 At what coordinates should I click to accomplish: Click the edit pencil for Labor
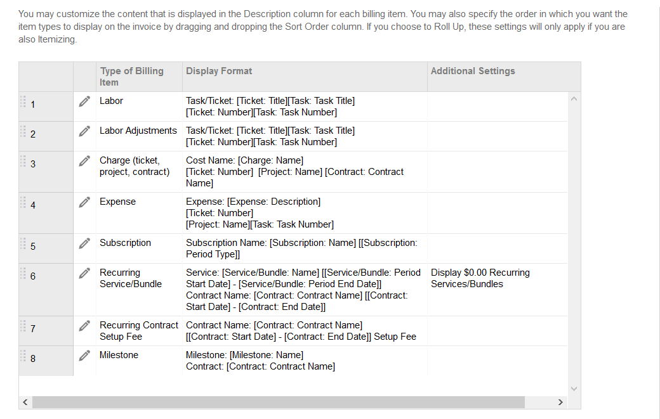point(84,101)
